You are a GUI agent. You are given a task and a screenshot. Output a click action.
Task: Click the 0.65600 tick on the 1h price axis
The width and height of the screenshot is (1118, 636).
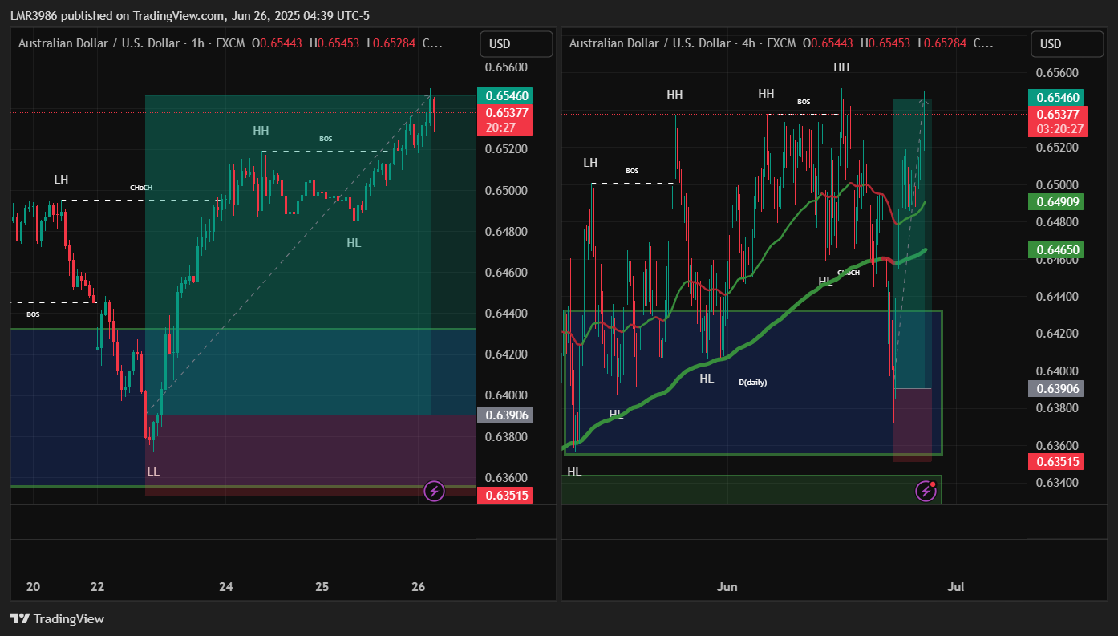point(506,67)
